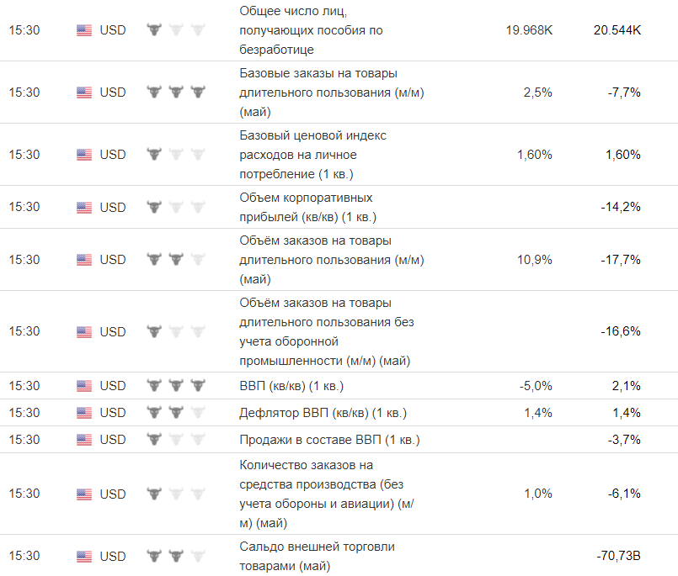Click the US flag beside Сальдо внешней торговли
Screen dimensions: 678x576
coord(84,557)
